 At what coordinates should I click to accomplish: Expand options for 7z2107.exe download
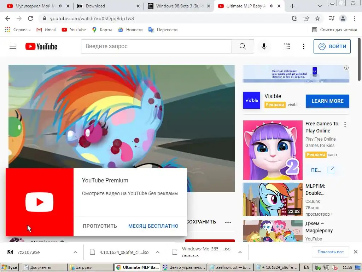75,252
